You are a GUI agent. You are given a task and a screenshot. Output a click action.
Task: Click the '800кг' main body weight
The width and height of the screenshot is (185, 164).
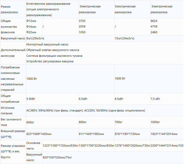click(83, 122)
